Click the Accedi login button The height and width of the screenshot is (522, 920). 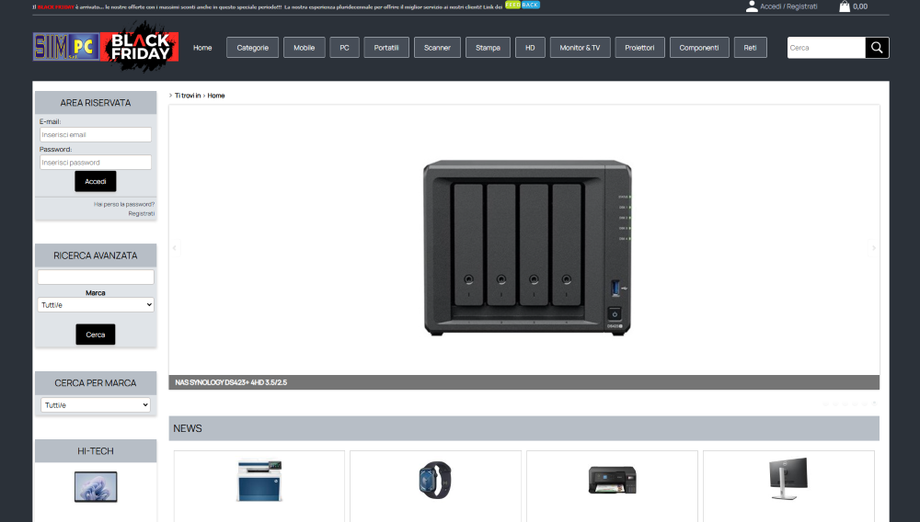96,182
